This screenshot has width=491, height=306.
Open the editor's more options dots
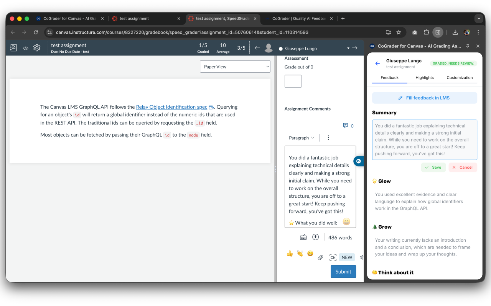[328, 138]
